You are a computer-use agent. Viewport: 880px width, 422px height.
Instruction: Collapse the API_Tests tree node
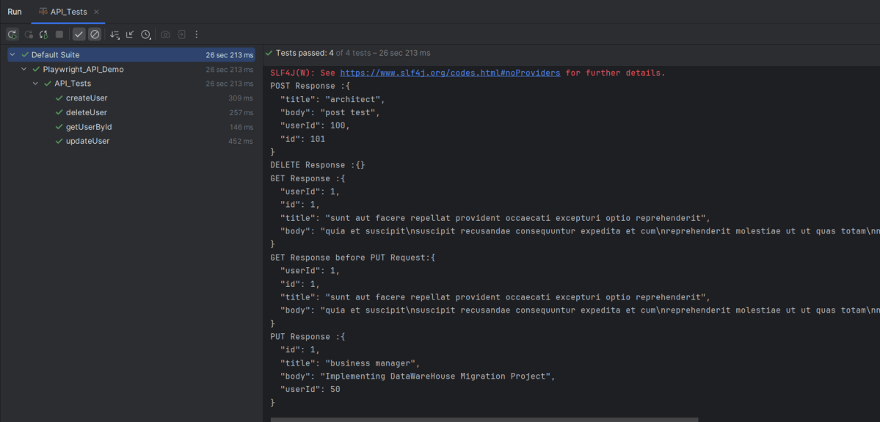click(34, 84)
